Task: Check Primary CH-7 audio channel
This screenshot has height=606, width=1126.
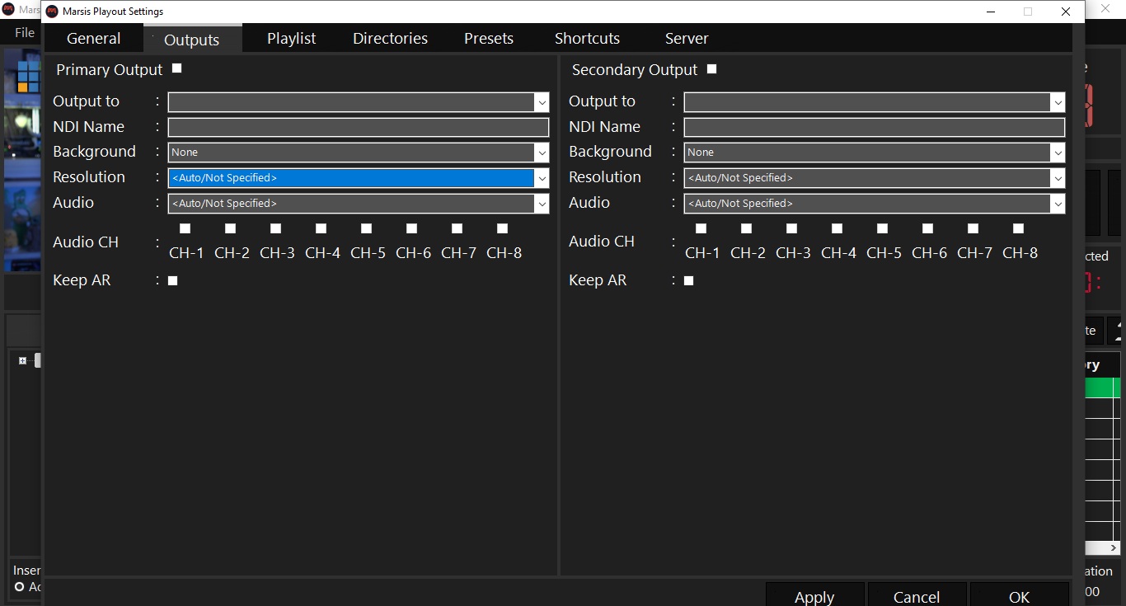Action: 457,228
